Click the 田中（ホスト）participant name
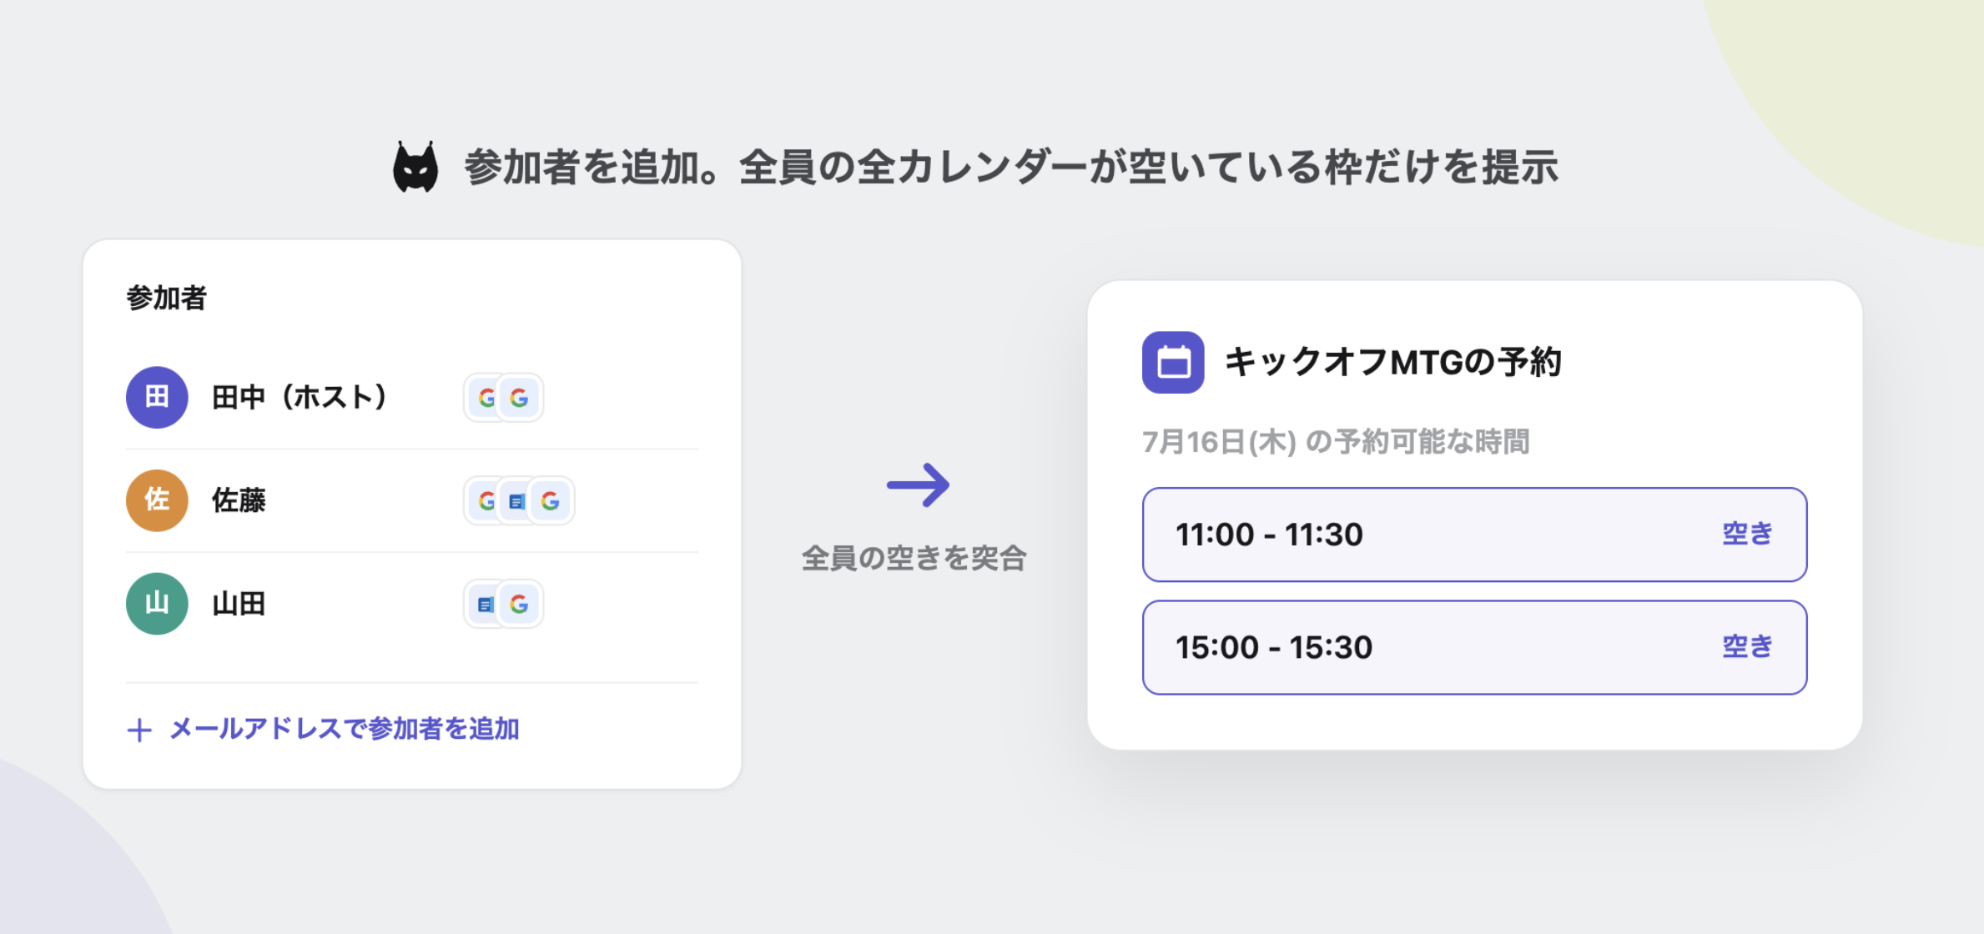The height and width of the screenshot is (934, 1984). (300, 397)
